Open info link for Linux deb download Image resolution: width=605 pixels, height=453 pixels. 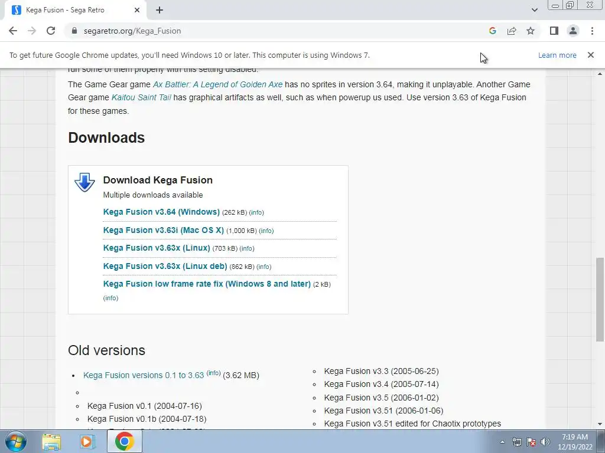pyautogui.click(x=264, y=267)
